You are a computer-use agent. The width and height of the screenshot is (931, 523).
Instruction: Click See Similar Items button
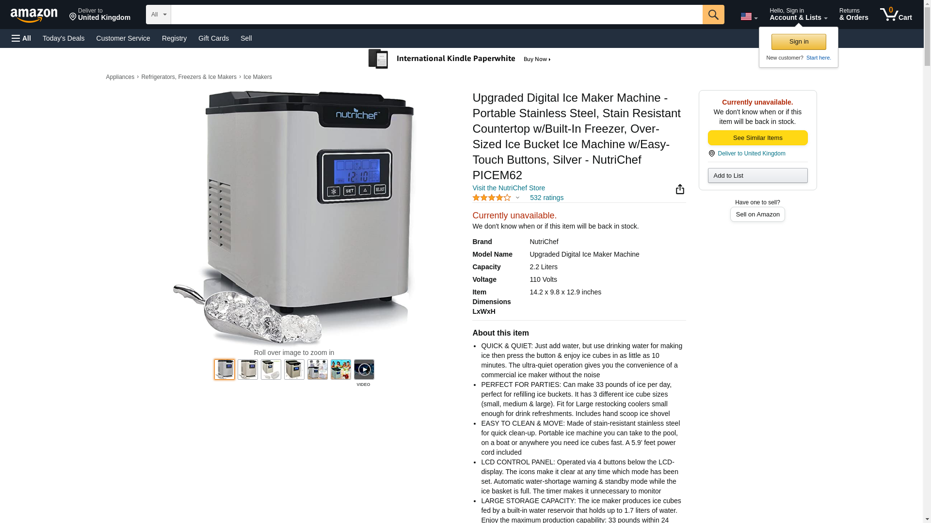click(757, 138)
